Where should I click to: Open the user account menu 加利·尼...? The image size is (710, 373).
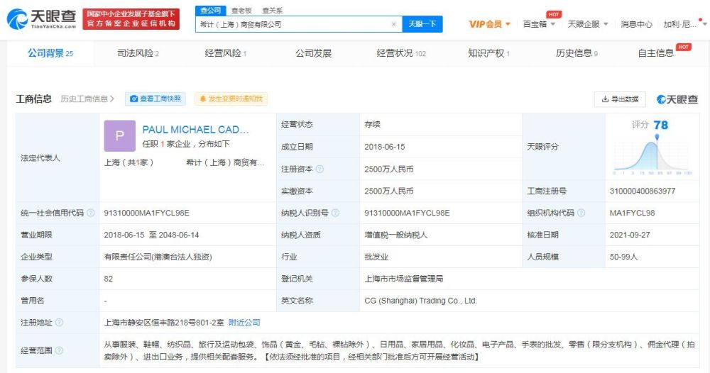pyautogui.click(x=684, y=24)
